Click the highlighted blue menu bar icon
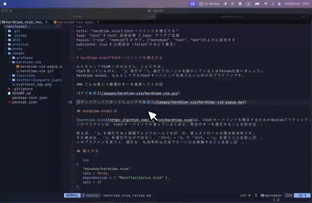 [192, 4]
